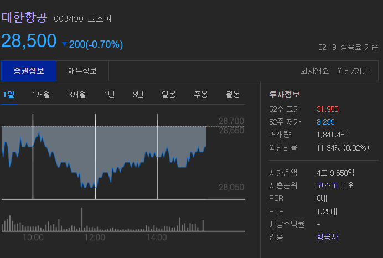
Task: Click the 14:00 vertical line on price chart
Action: point(158,156)
